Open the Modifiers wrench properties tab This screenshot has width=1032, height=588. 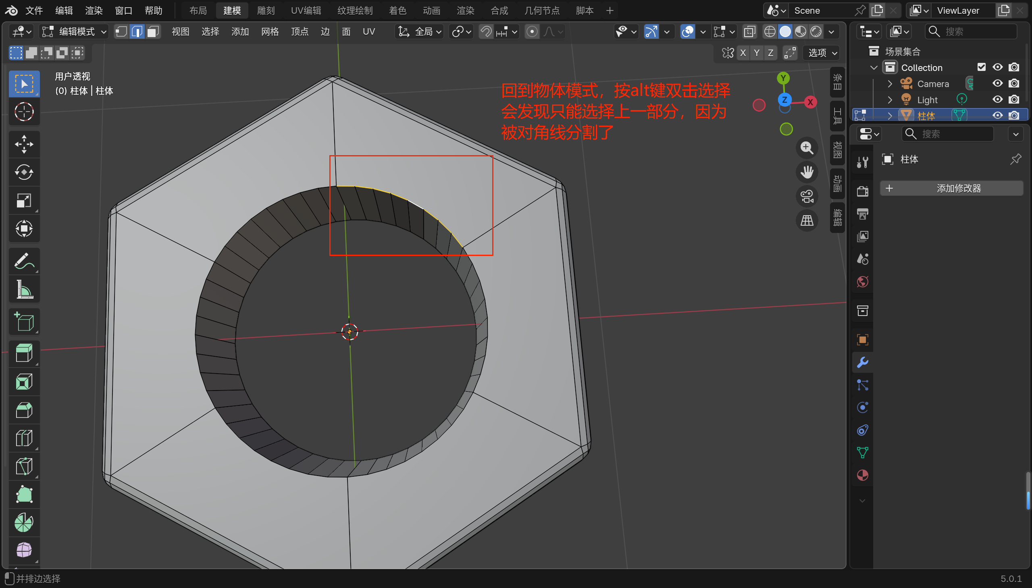pyautogui.click(x=862, y=362)
